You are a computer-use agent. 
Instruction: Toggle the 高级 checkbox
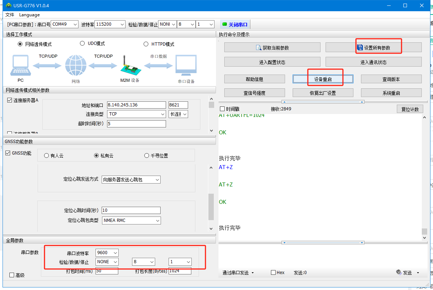[x=12, y=275]
